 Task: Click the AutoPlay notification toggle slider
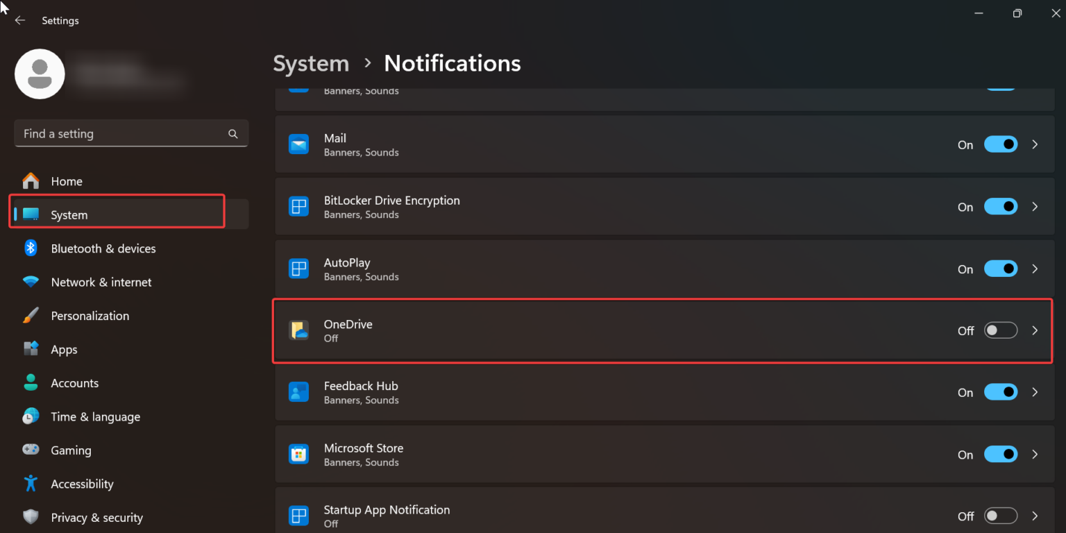pyautogui.click(x=1001, y=269)
